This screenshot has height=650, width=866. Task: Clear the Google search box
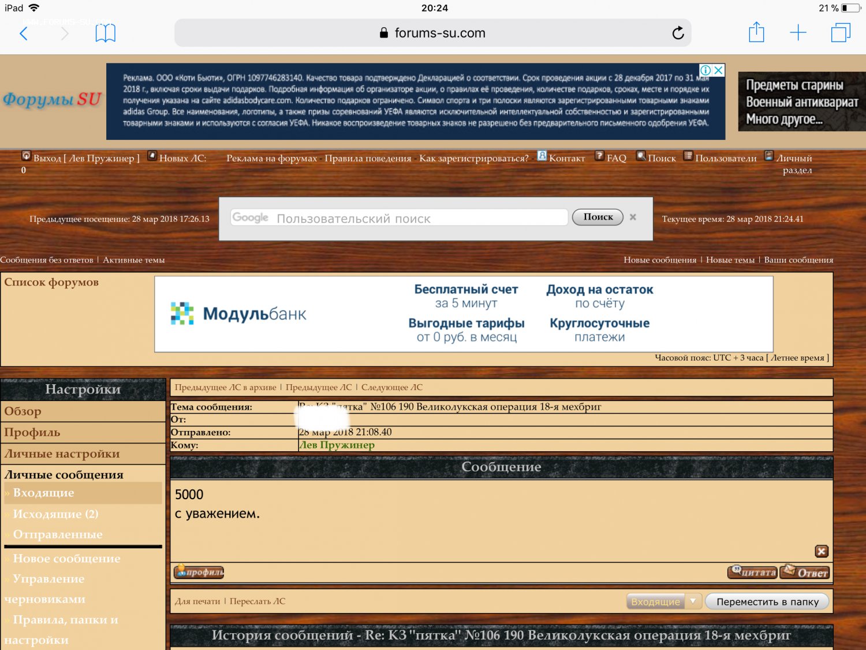pyautogui.click(x=633, y=217)
